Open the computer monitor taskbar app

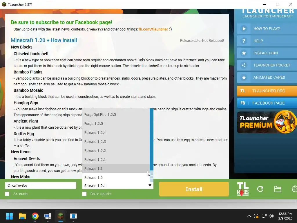point(48,216)
